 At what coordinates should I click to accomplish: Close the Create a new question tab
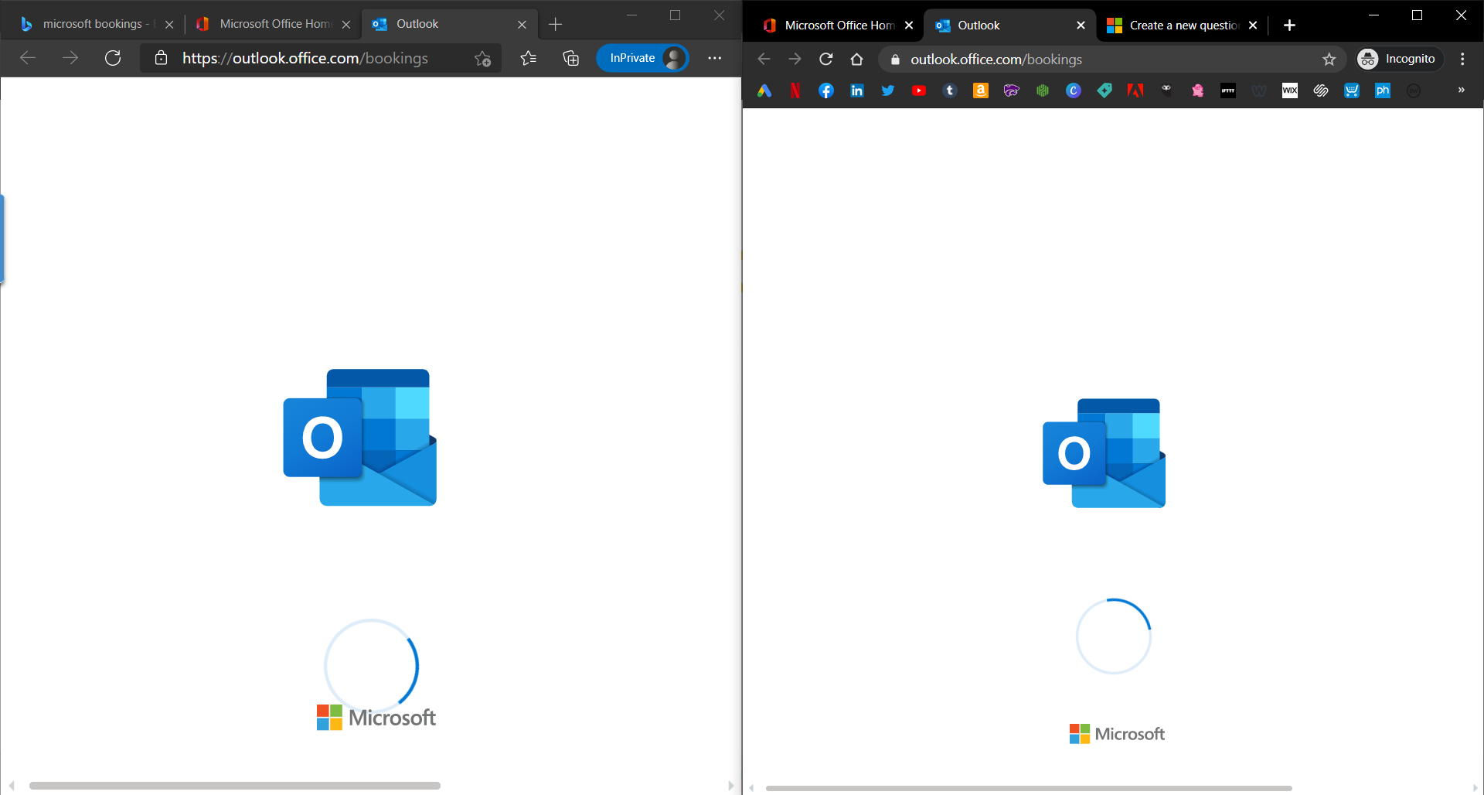(x=1253, y=26)
